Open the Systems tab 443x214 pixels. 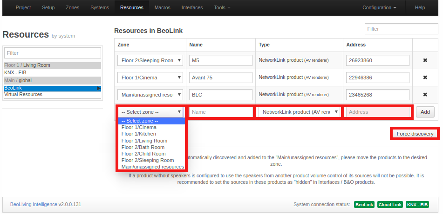tap(100, 7)
